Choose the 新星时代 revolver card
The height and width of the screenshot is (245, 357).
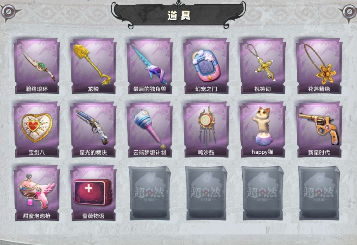(319, 130)
